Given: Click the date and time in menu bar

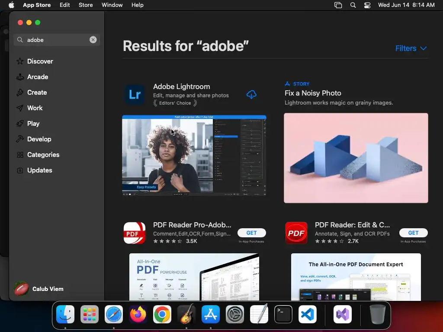Looking at the screenshot, I should click(406, 5).
